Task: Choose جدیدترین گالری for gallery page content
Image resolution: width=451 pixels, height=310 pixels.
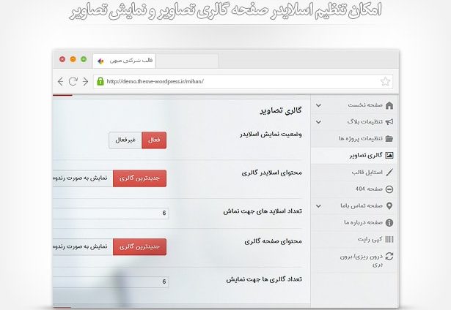Action: click(x=139, y=247)
